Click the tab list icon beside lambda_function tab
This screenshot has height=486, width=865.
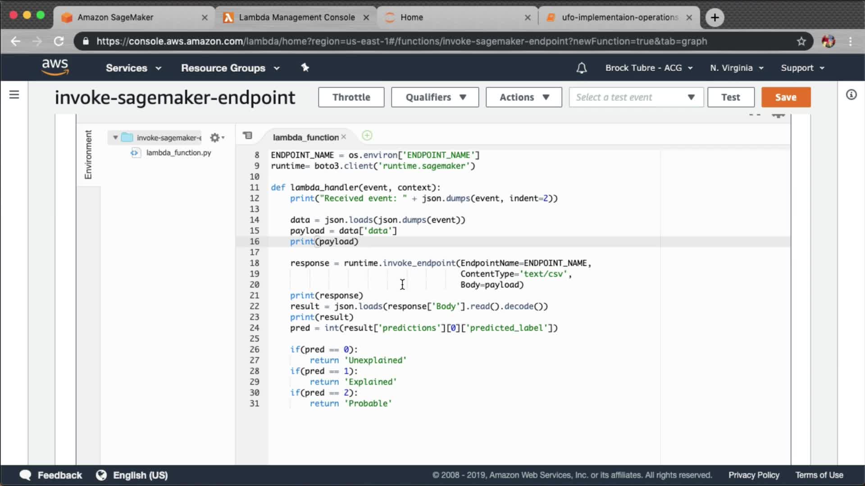point(247,135)
